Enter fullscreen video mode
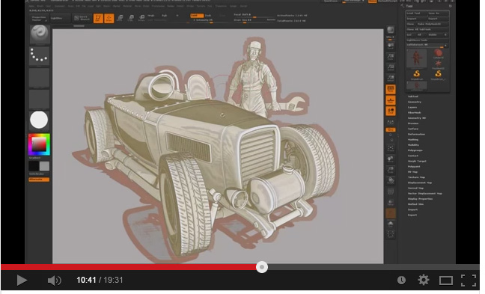Viewport: 485px width, 294px height. click(x=469, y=281)
